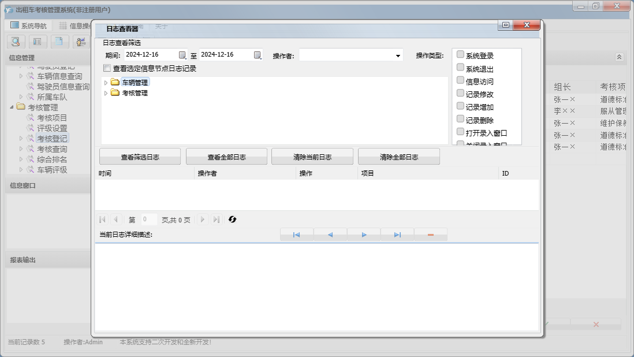634x357 pixels.
Task: Expand the 车辆信息查询 sidebar node
Action: click(21, 76)
